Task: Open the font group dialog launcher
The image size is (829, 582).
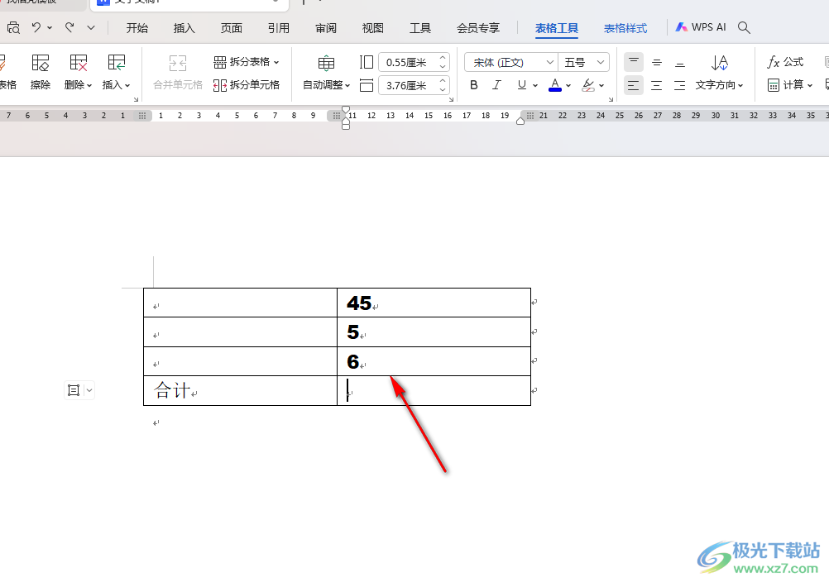Action: pos(611,99)
